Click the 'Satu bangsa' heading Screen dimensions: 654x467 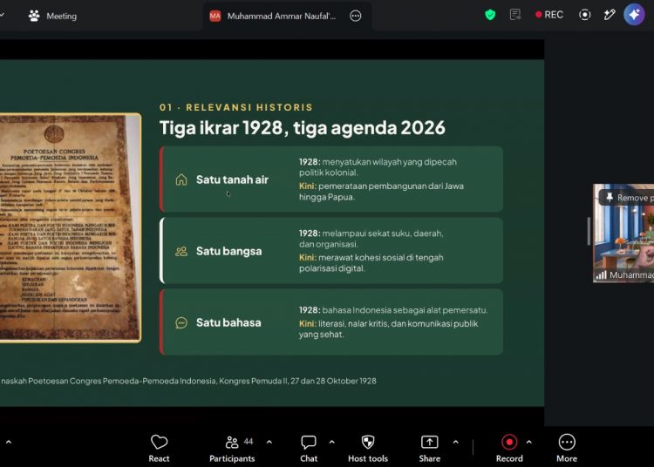229,251
